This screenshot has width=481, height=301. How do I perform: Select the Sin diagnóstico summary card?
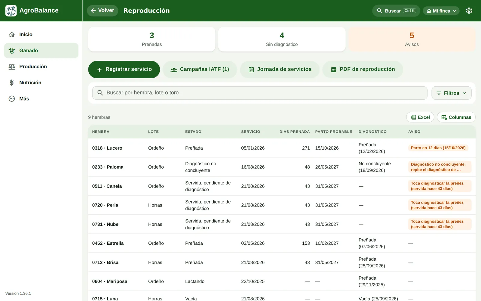[x=282, y=39]
